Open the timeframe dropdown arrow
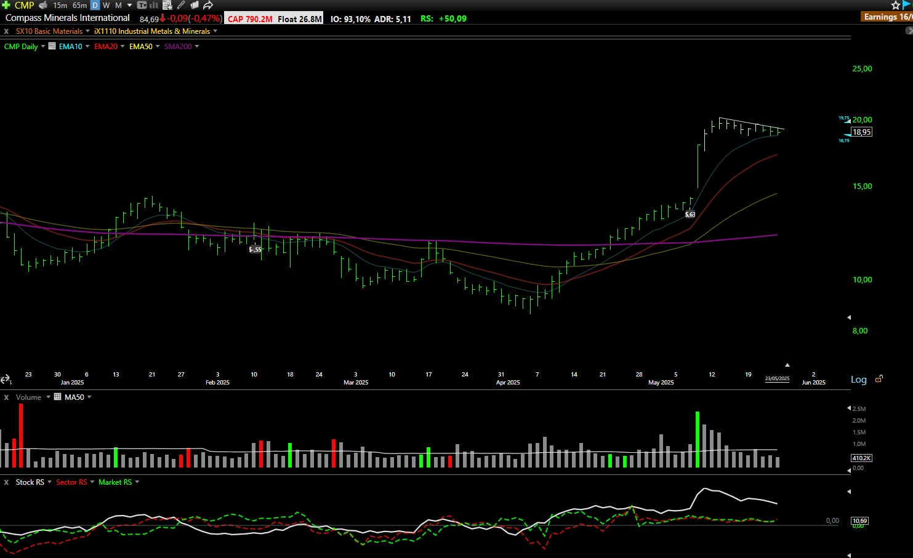913x558 pixels. tap(129, 5)
